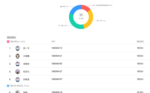
Task: Open photo avatar of 伍非凡
Action: coord(17,71)
